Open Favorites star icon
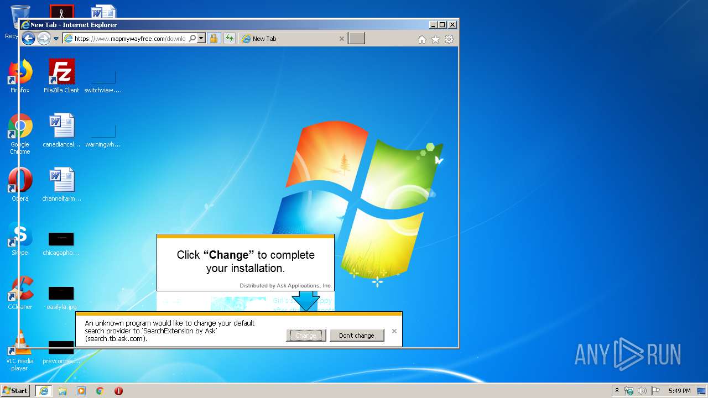This screenshot has width=708, height=398. [x=435, y=39]
